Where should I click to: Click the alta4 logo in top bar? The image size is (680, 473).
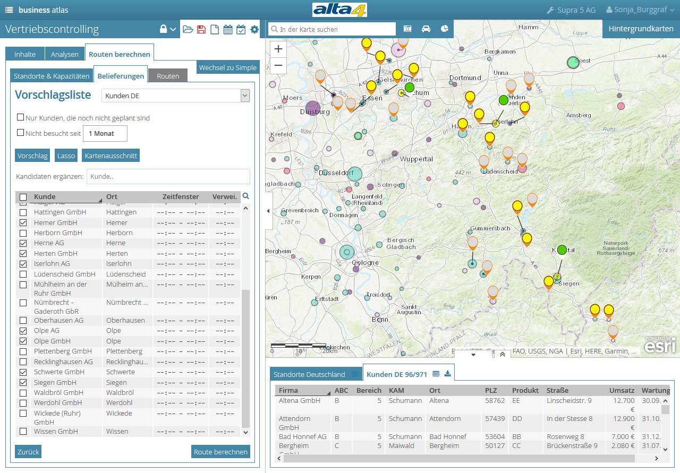pyautogui.click(x=339, y=10)
